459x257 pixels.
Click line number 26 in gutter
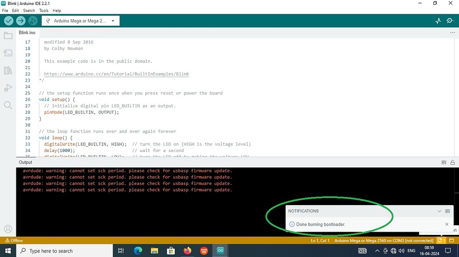point(27,99)
